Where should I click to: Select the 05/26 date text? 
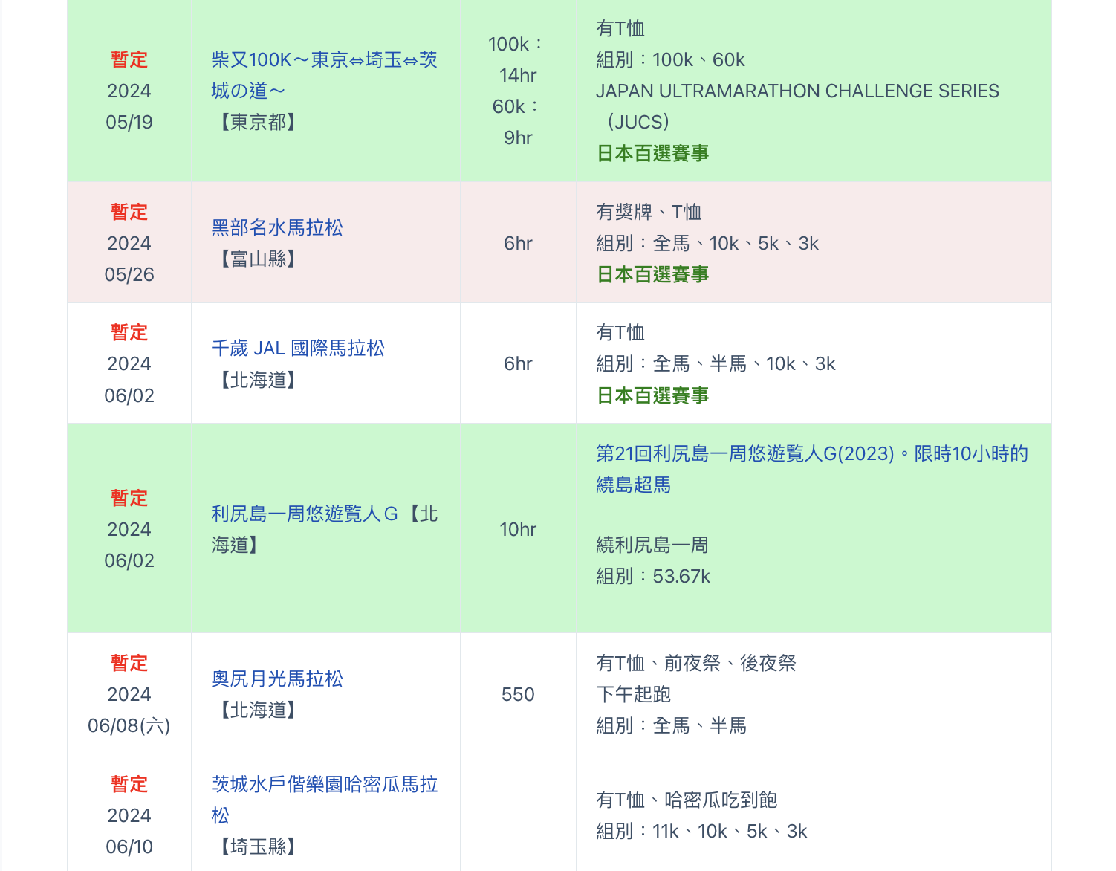[129, 274]
